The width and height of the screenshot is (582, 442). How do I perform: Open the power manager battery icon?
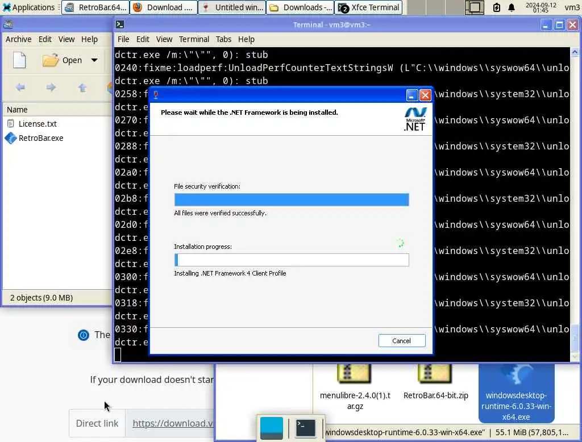click(497, 7)
